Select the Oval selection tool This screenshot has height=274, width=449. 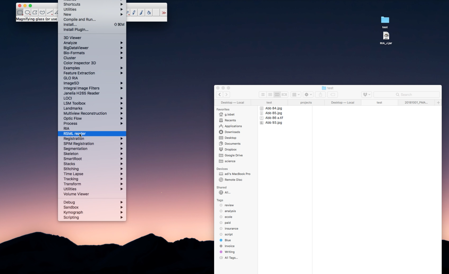coord(27,13)
